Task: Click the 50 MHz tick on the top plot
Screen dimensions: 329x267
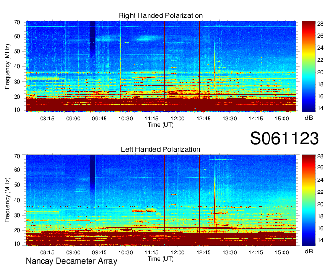Action: click(x=17, y=51)
